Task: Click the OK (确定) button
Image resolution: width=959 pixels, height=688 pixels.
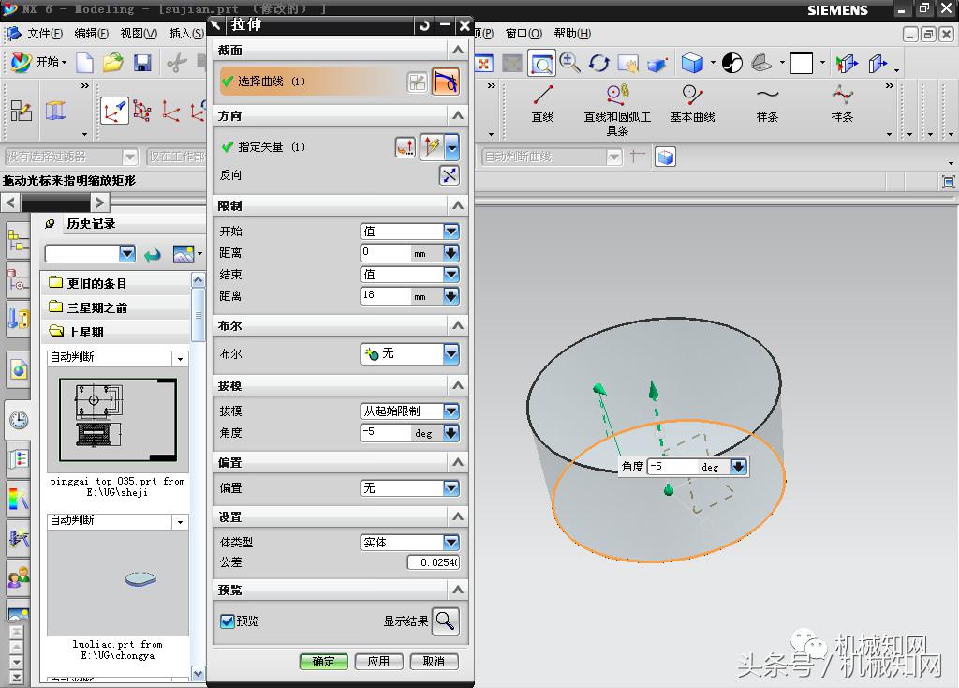Action: pyautogui.click(x=323, y=661)
